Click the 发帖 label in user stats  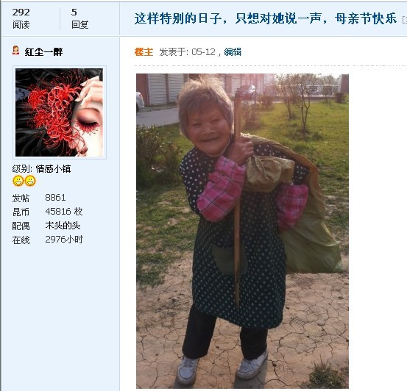(21, 198)
